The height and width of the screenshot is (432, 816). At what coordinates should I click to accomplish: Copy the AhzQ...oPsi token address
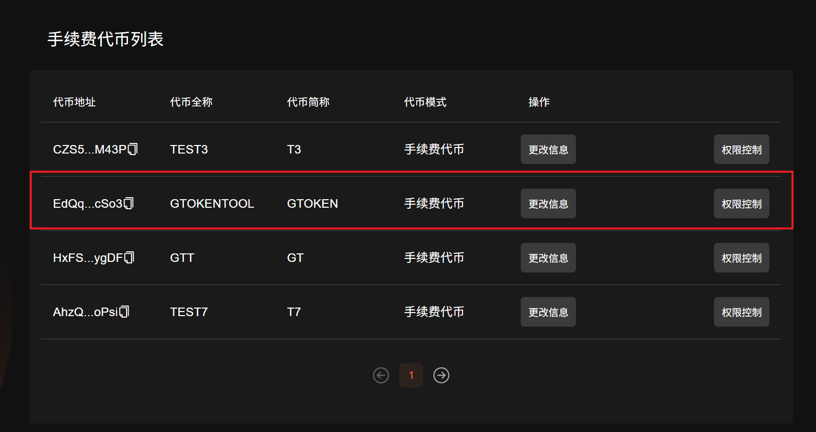click(x=125, y=312)
